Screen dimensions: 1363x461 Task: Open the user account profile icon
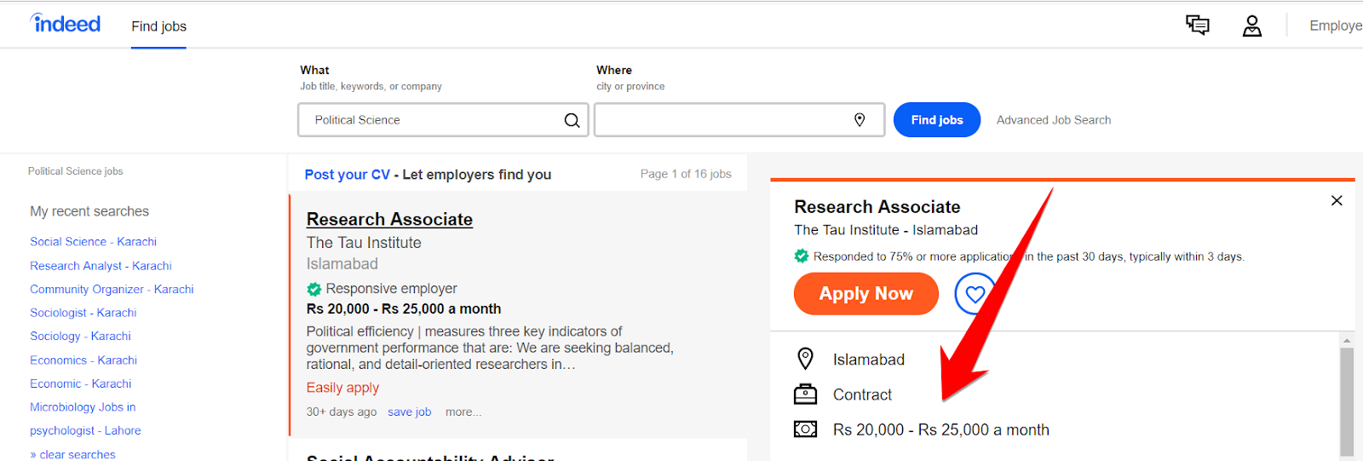[x=1251, y=26]
